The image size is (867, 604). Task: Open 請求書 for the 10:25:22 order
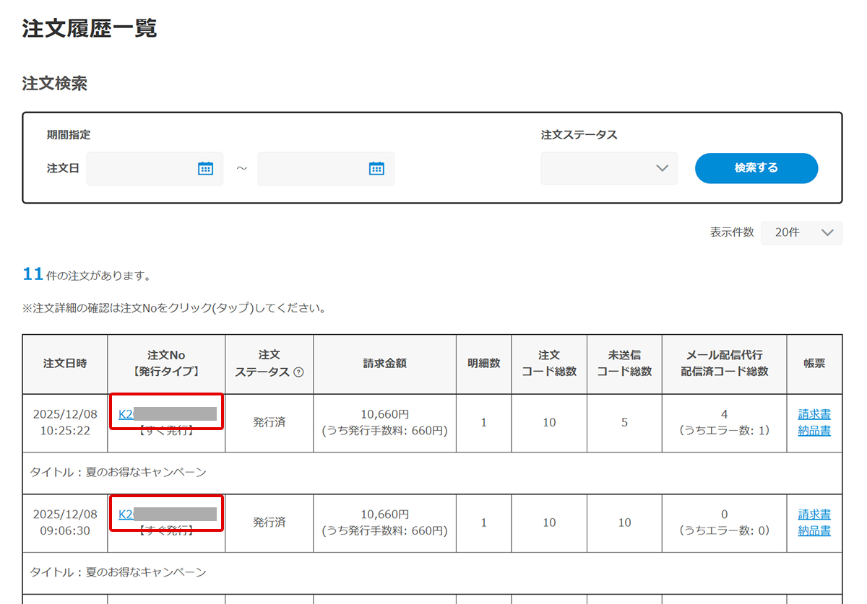point(814,414)
